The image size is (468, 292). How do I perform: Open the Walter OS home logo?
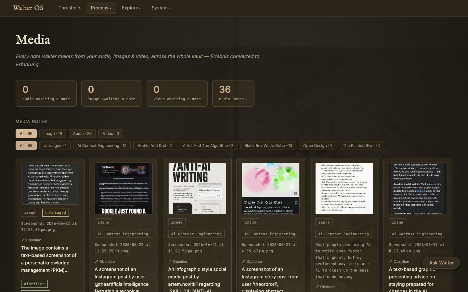point(28,8)
